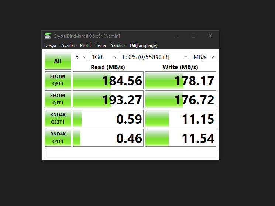Click the SEQ1M Q1T1 write result 176.72
The height and width of the screenshot is (206, 275).
(x=181, y=99)
